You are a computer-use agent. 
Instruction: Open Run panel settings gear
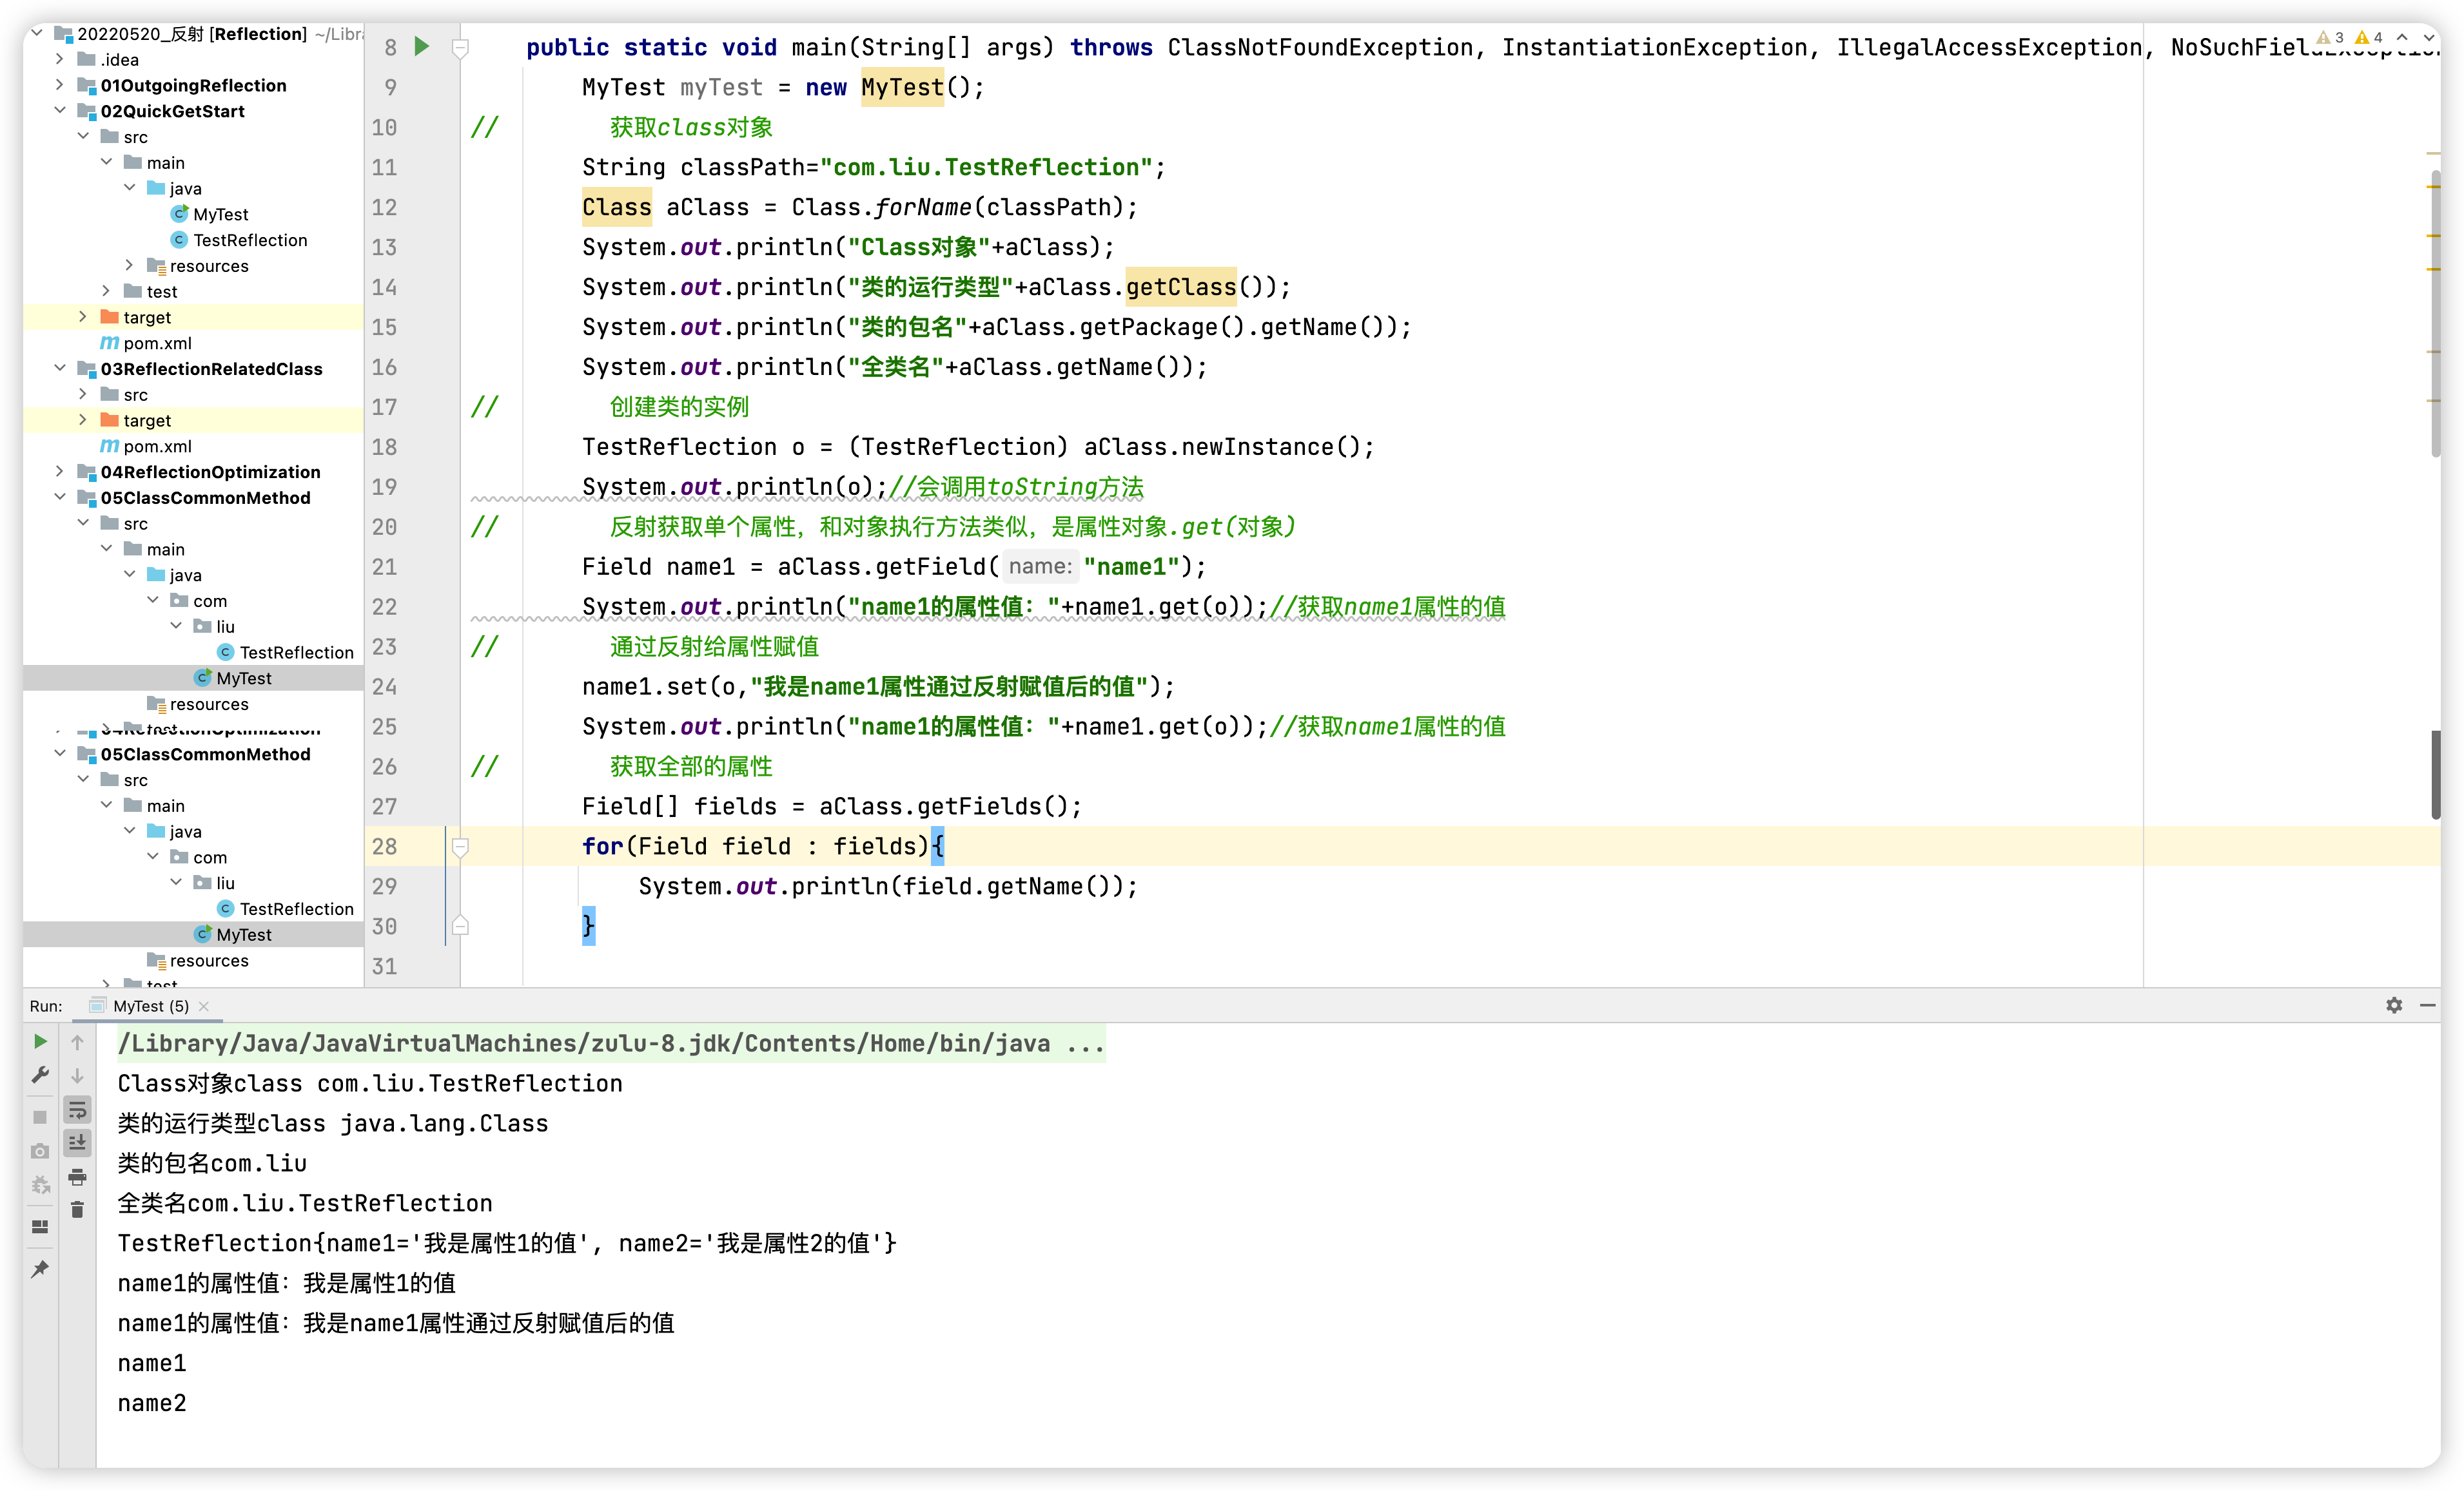tap(2394, 1005)
